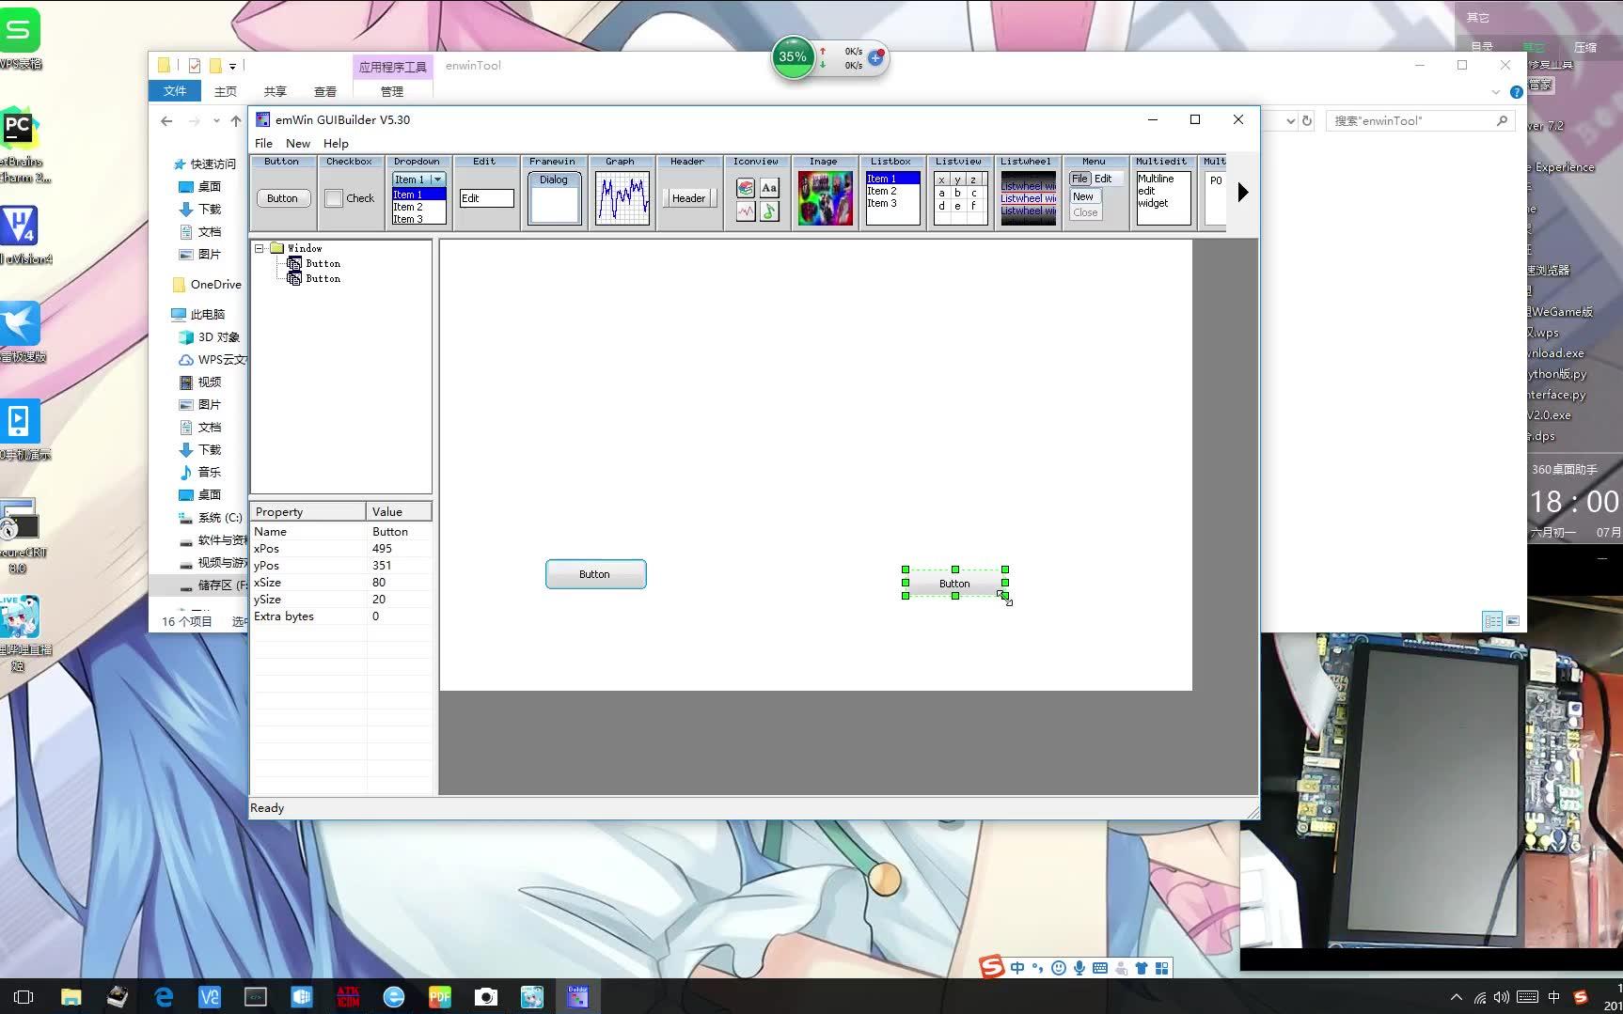Open the File menu in GUIBuilder

click(263, 143)
